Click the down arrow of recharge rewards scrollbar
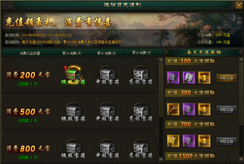Viewport: 244px width, 164px height. (x=241, y=159)
